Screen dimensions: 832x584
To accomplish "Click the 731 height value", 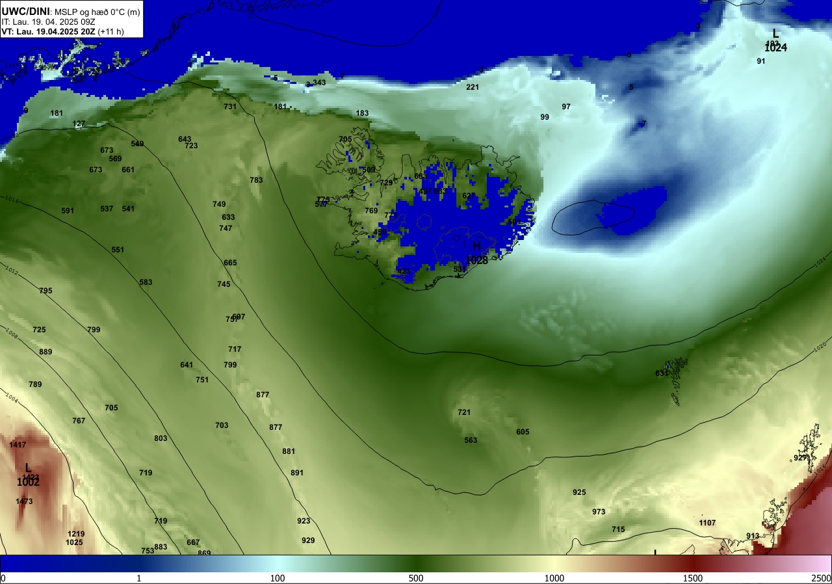I will tap(230, 107).
